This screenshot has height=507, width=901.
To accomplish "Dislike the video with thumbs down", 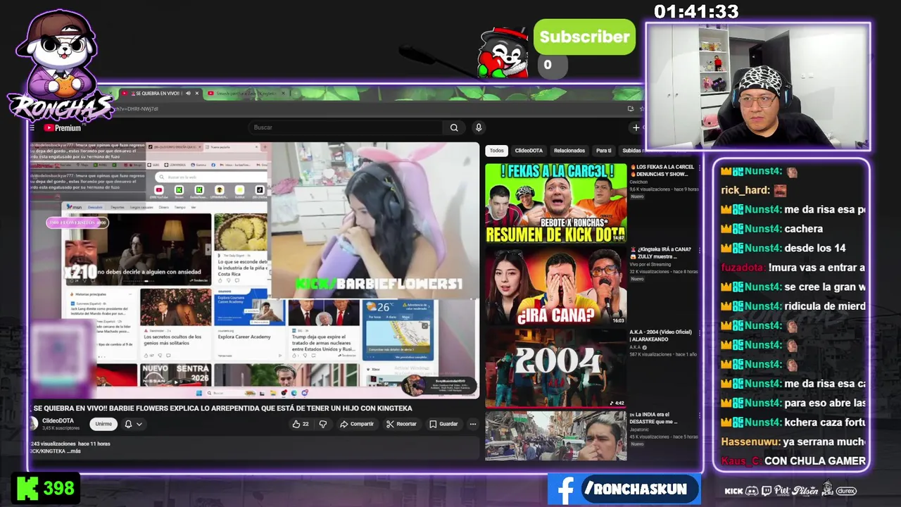I will tap(323, 424).
